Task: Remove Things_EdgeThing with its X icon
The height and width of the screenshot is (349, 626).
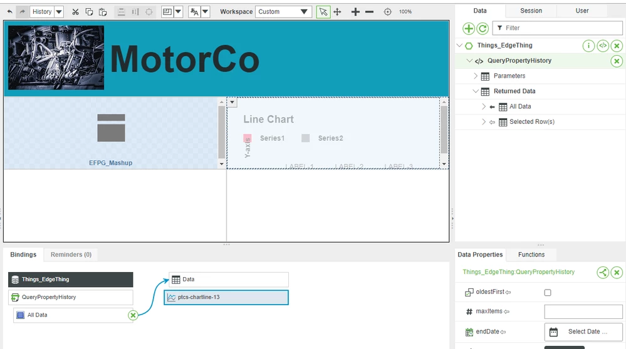Action: click(617, 46)
